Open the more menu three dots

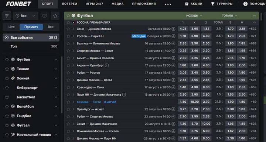(x=168, y=4)
